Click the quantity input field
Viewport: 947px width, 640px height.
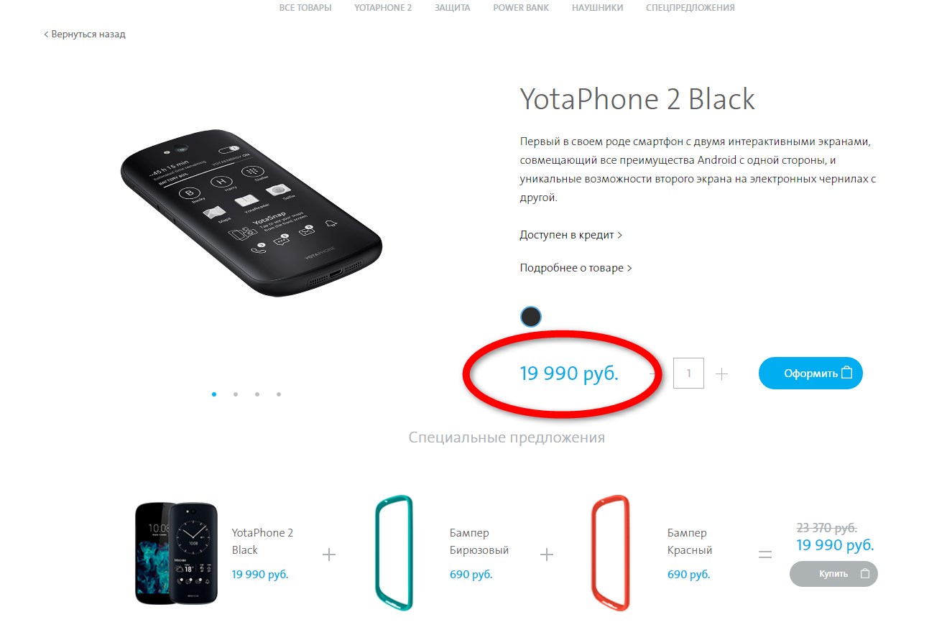(x=688, y=374)
